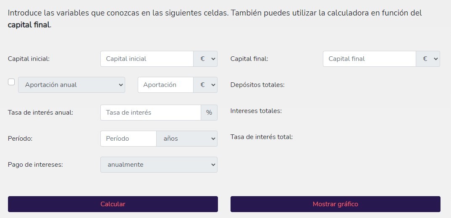Click the percent symbol beside Tasa de interés
This screenshot has height=218, width=451.
[209, 113]
